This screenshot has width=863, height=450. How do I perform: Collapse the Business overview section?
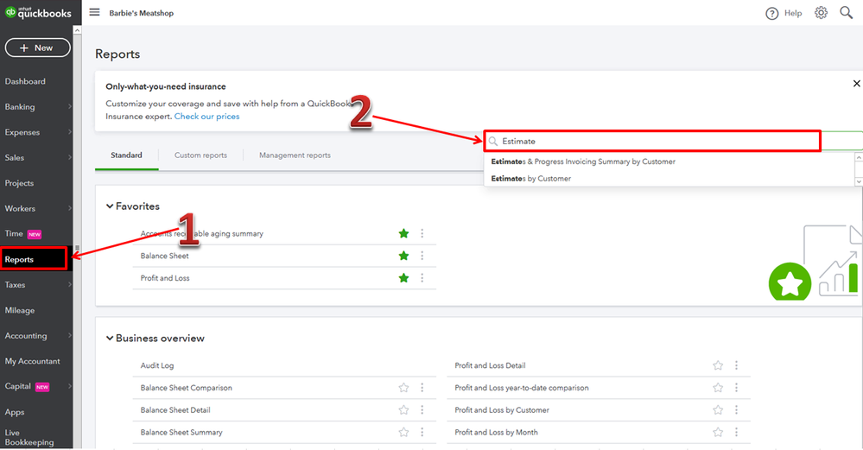coord(110,339)
